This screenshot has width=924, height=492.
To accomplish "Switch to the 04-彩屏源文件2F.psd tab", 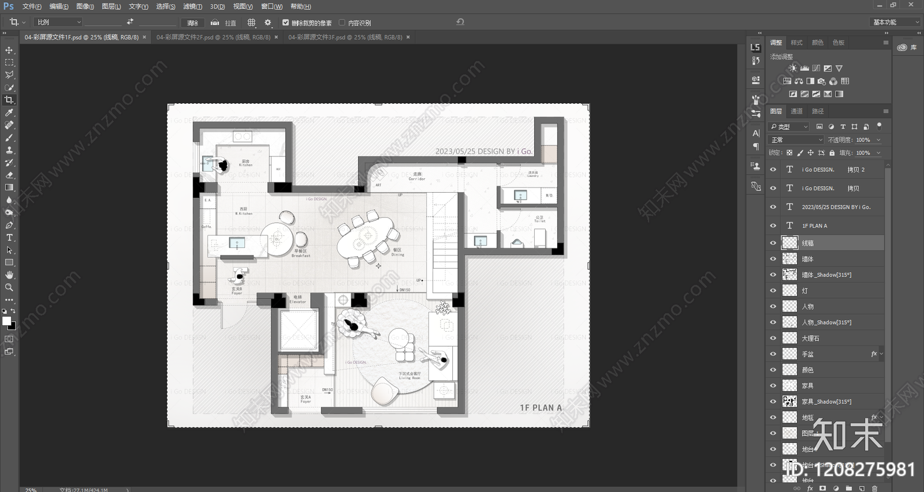I will click(213, 37).
